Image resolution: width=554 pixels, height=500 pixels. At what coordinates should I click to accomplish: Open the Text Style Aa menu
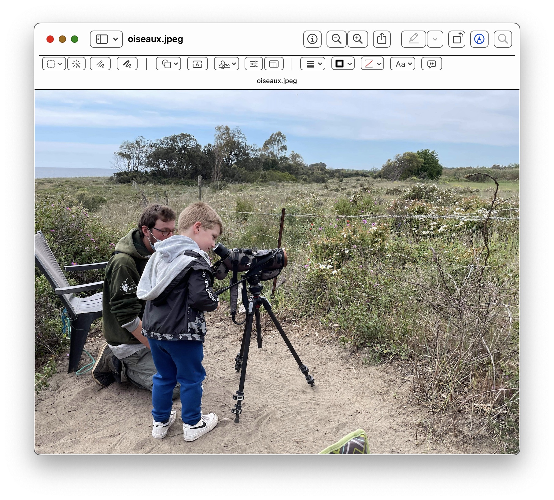tap(402, 64)
